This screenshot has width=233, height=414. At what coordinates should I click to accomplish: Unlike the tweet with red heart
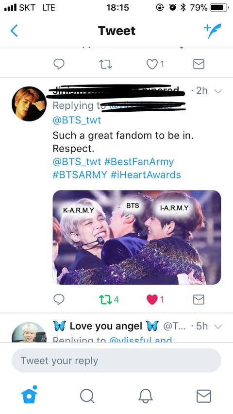(x=155, y=299)
